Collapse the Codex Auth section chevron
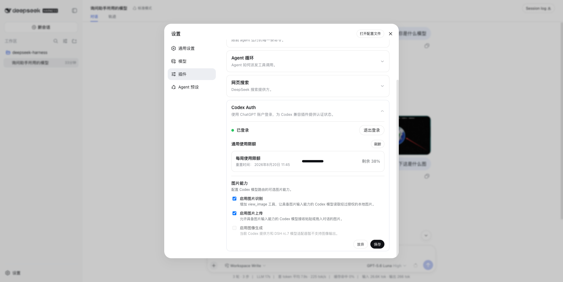Screen dimensions: 563x282 click(382, 111)
